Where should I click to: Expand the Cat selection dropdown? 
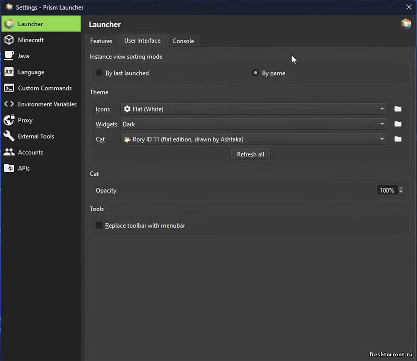(254, 139)
